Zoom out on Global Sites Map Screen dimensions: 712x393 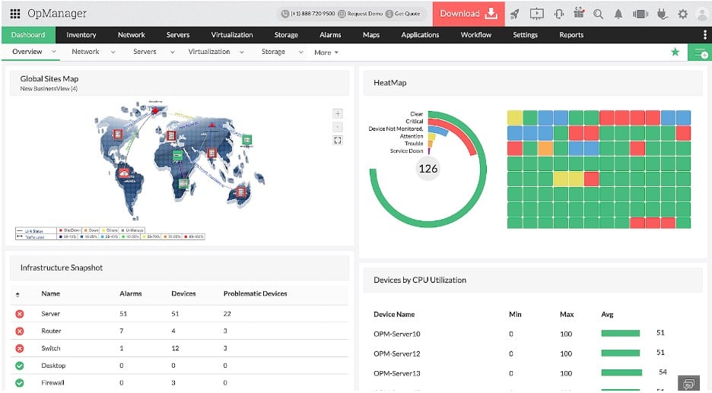click(338, 127)
